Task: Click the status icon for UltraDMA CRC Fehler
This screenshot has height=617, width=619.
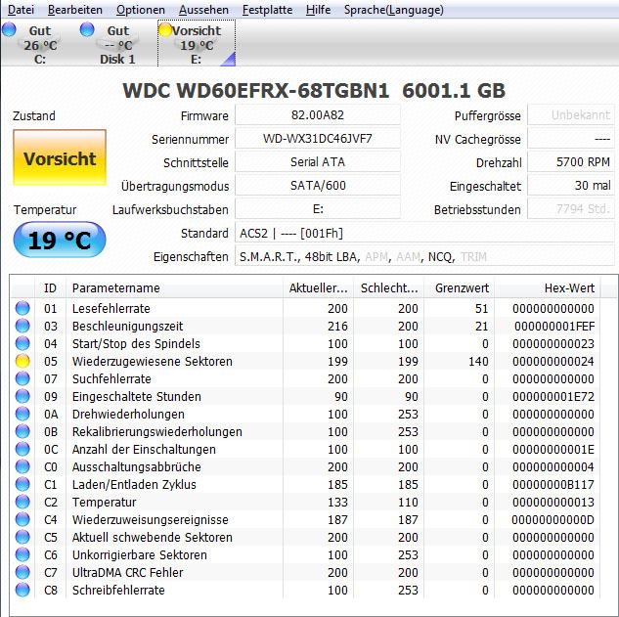Action: 22,572
